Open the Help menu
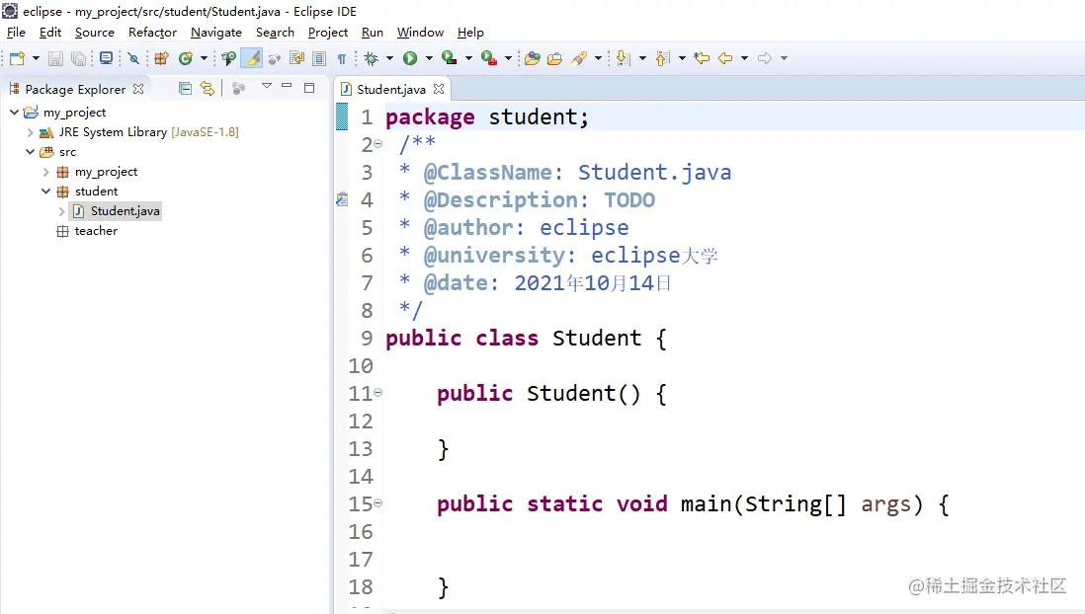The image size is (1085, 614). click(470, 33)
